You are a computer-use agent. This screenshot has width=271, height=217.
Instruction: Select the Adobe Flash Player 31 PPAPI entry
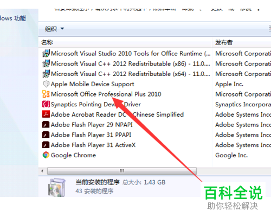click(x=91, y=135)
